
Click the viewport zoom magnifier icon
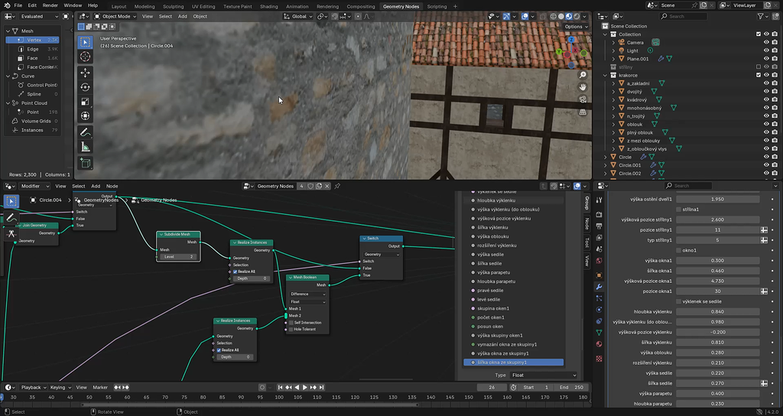pyautogui.click(x=583, y=75)
